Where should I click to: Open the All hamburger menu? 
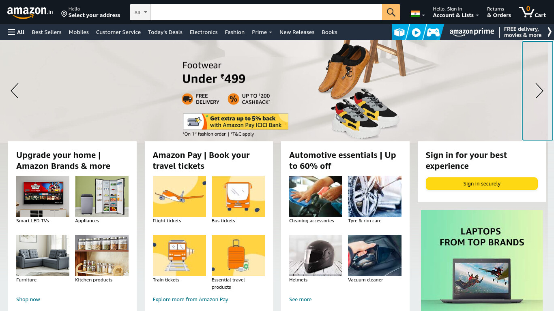[16, 32]
